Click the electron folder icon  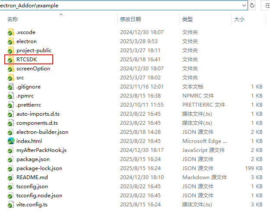11,41
